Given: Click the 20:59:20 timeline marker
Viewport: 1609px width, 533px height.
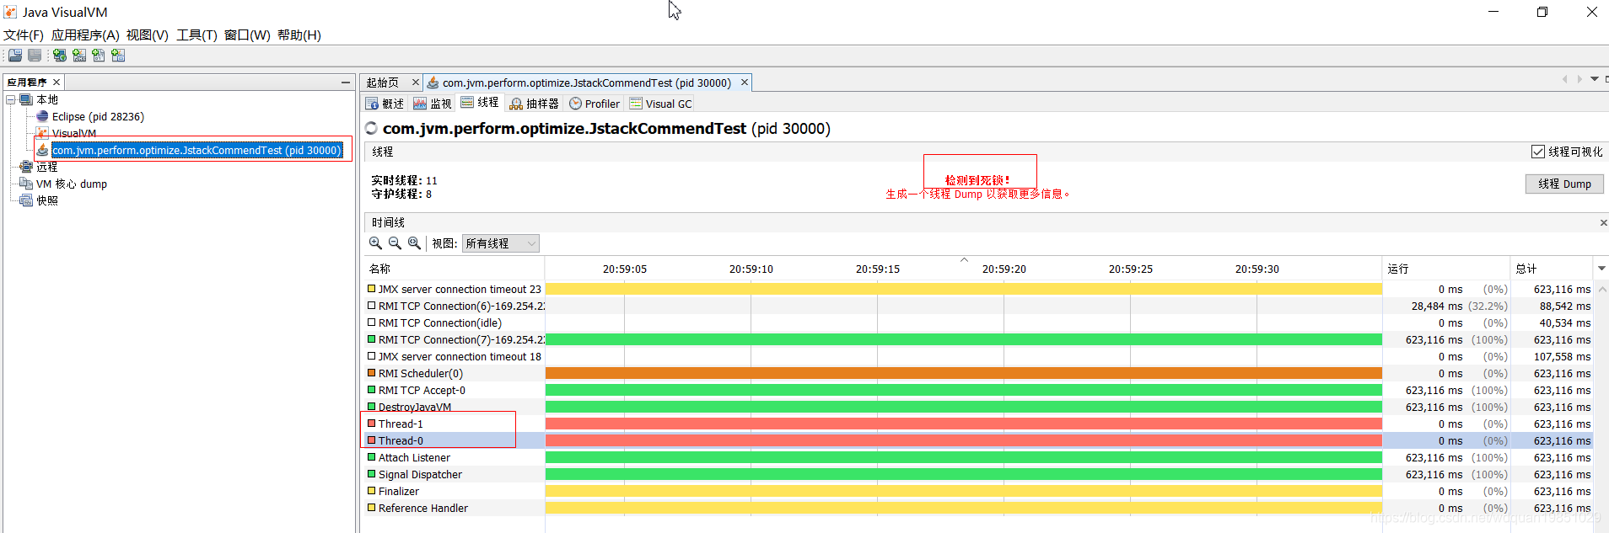Looking at the screenshot, I should (x=1004, y=269).
